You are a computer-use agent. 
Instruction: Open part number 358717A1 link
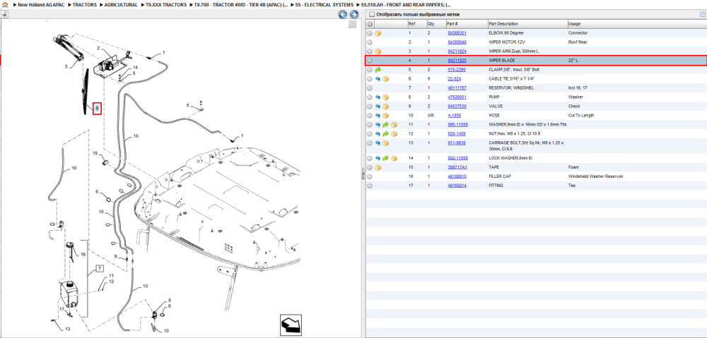pos(457,167)
